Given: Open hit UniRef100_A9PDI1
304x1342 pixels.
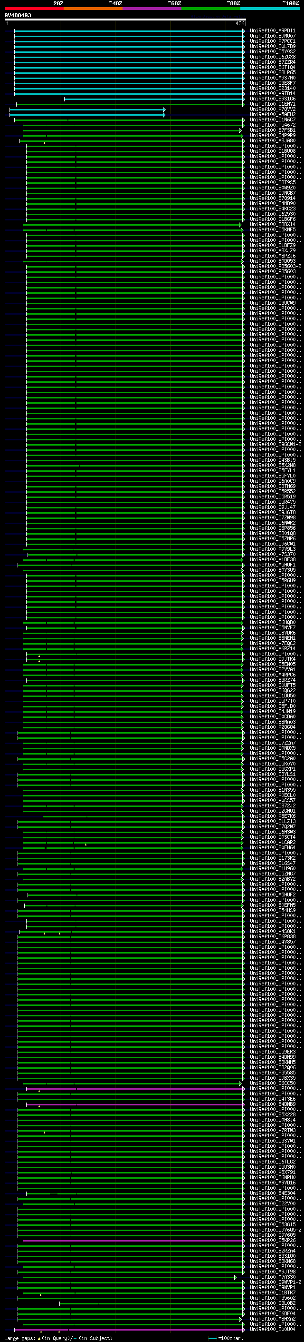Looking at the screenshot, I should tap(272, 31).
